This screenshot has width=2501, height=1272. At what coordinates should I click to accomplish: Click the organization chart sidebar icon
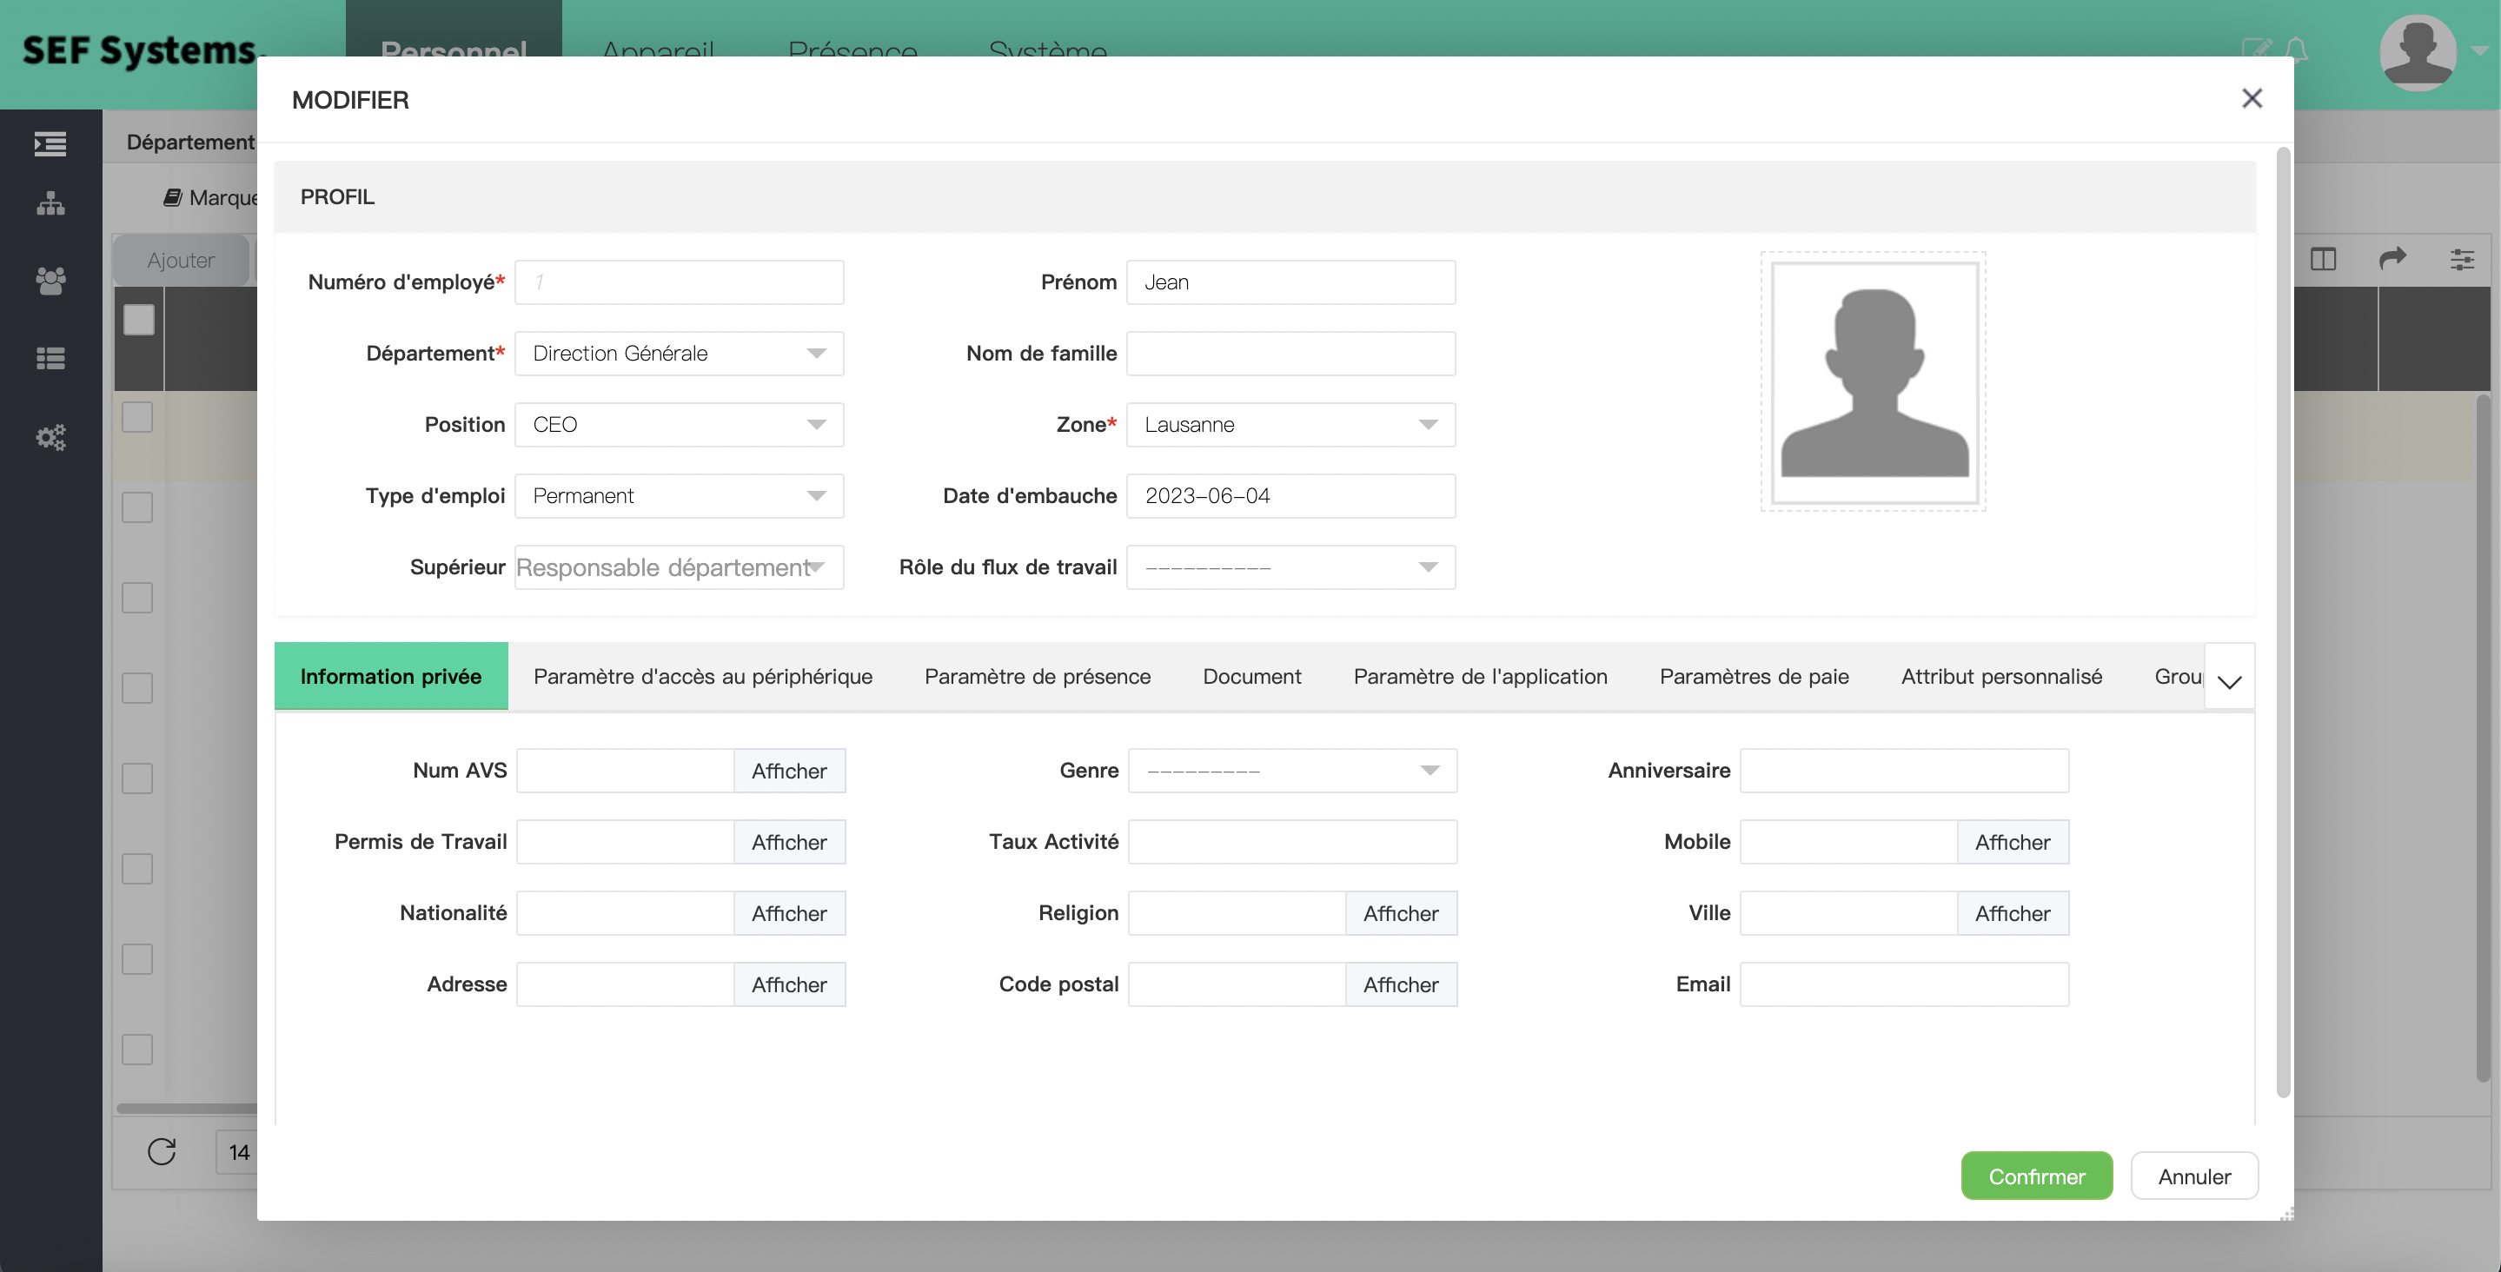click(x=50, y=203)
